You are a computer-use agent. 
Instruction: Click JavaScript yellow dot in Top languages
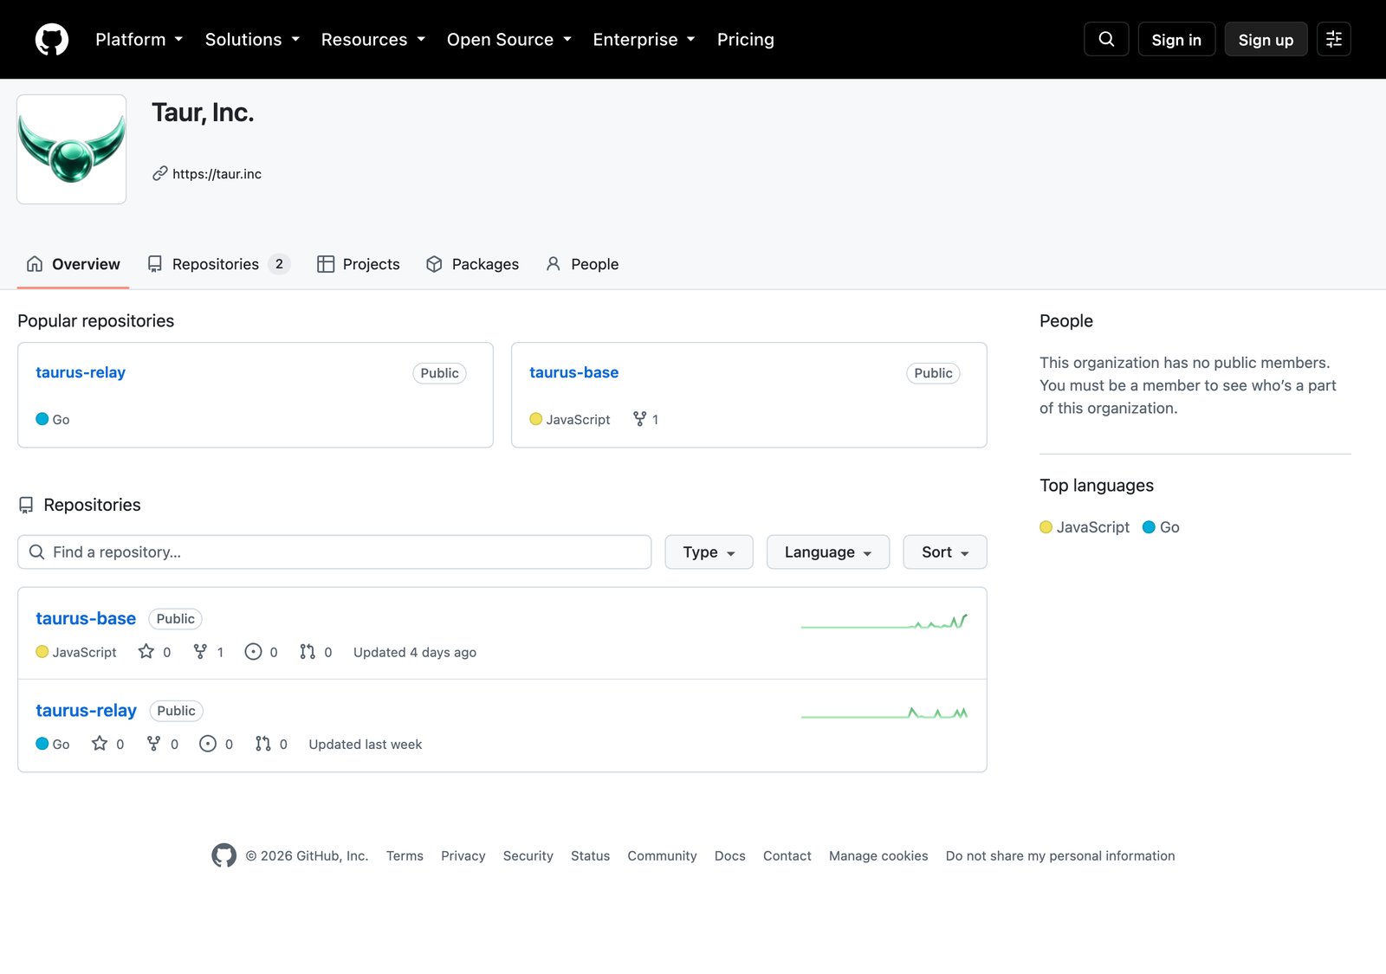coord(1046,526)
